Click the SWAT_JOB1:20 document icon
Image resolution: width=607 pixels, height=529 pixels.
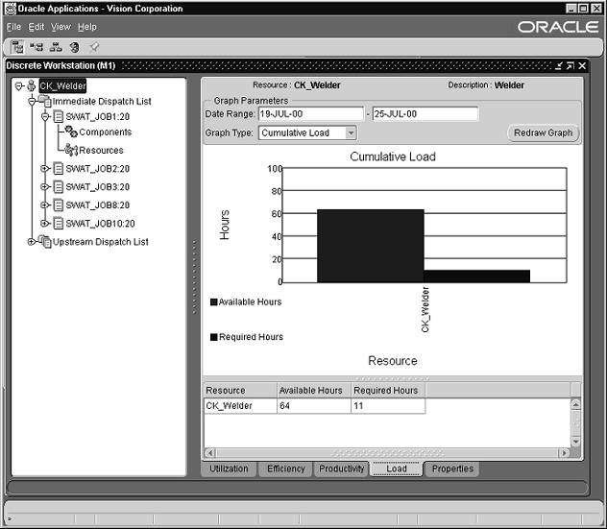tap(59, 116)
